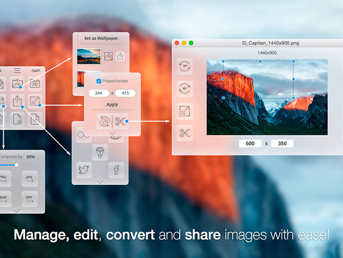Expand the share panel chevron below the Twitter icon

coord(100,182)
